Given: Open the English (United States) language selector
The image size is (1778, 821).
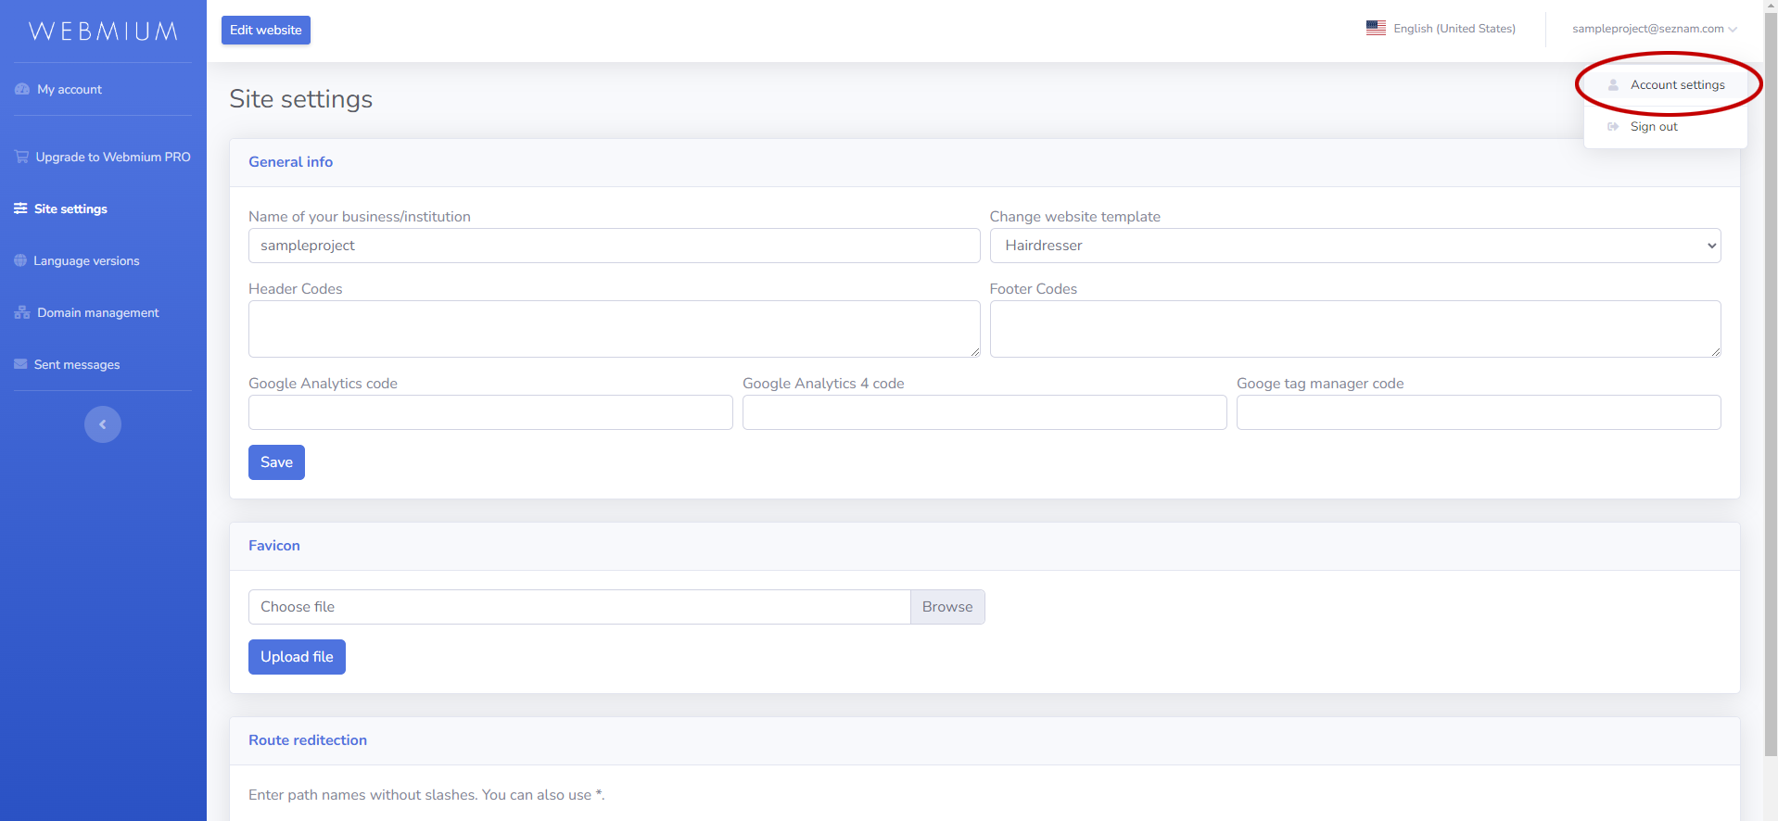Looking at the screenshot, I should [1454, 29].
